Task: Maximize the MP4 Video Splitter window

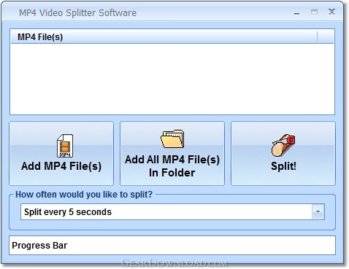Action: point(314,12)
